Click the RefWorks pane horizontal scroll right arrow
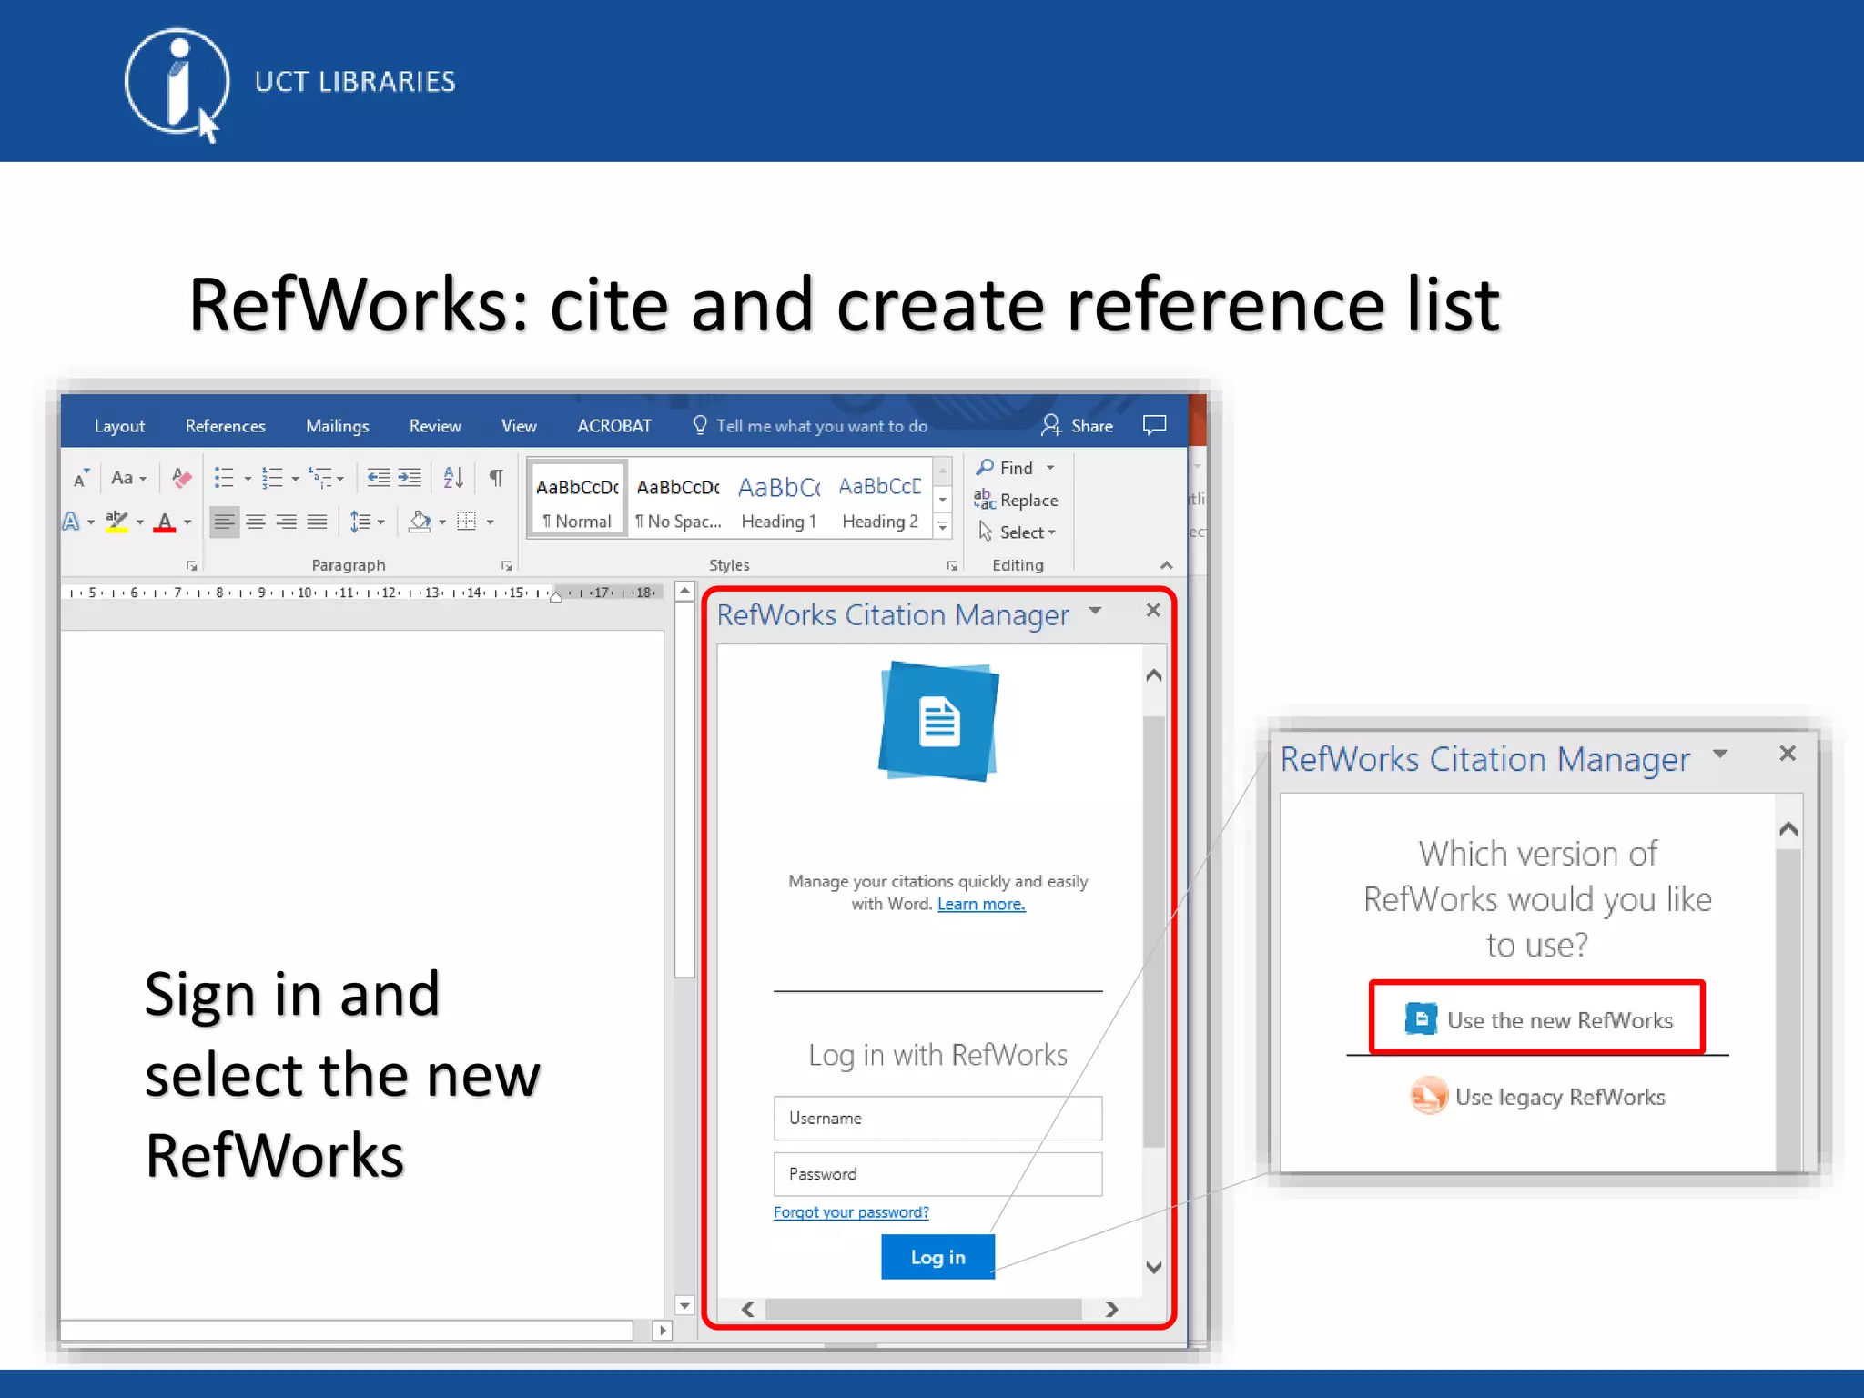Viewport: 1864px width, 1398px height. tap(1111, 1309)
